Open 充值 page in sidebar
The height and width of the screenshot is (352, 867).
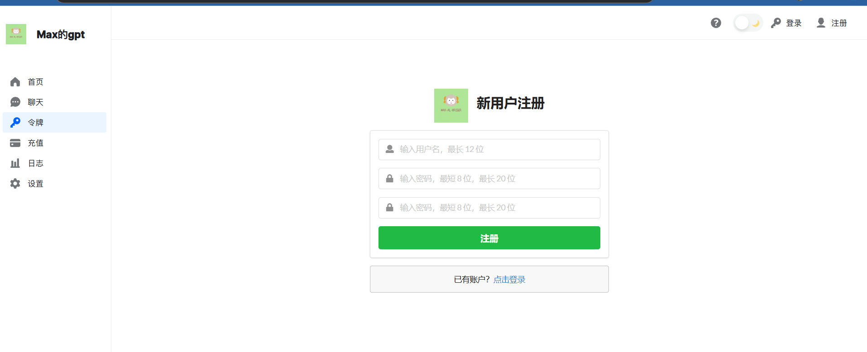pos(54,143)
